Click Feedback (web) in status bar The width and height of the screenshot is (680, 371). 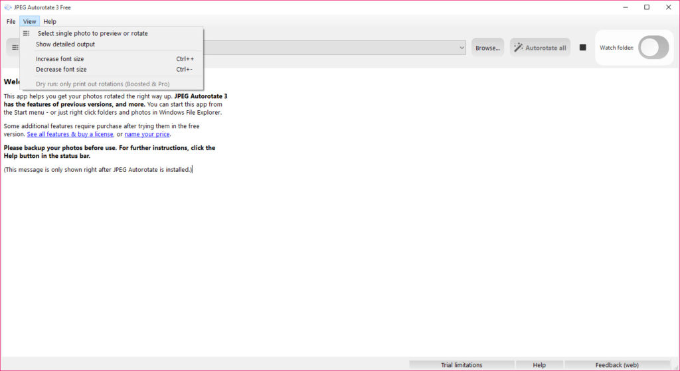coord(617,365)
